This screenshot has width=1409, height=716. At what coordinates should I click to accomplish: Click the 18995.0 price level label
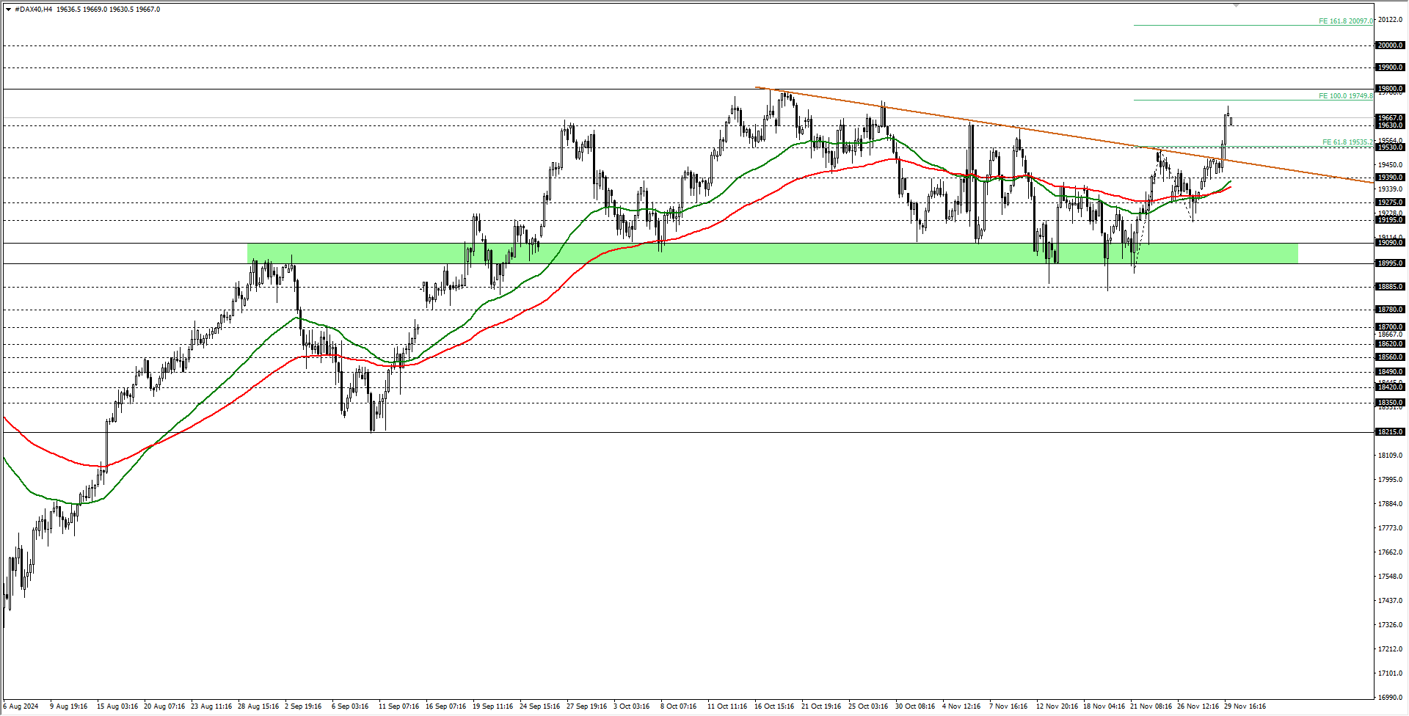(1390, 263)
